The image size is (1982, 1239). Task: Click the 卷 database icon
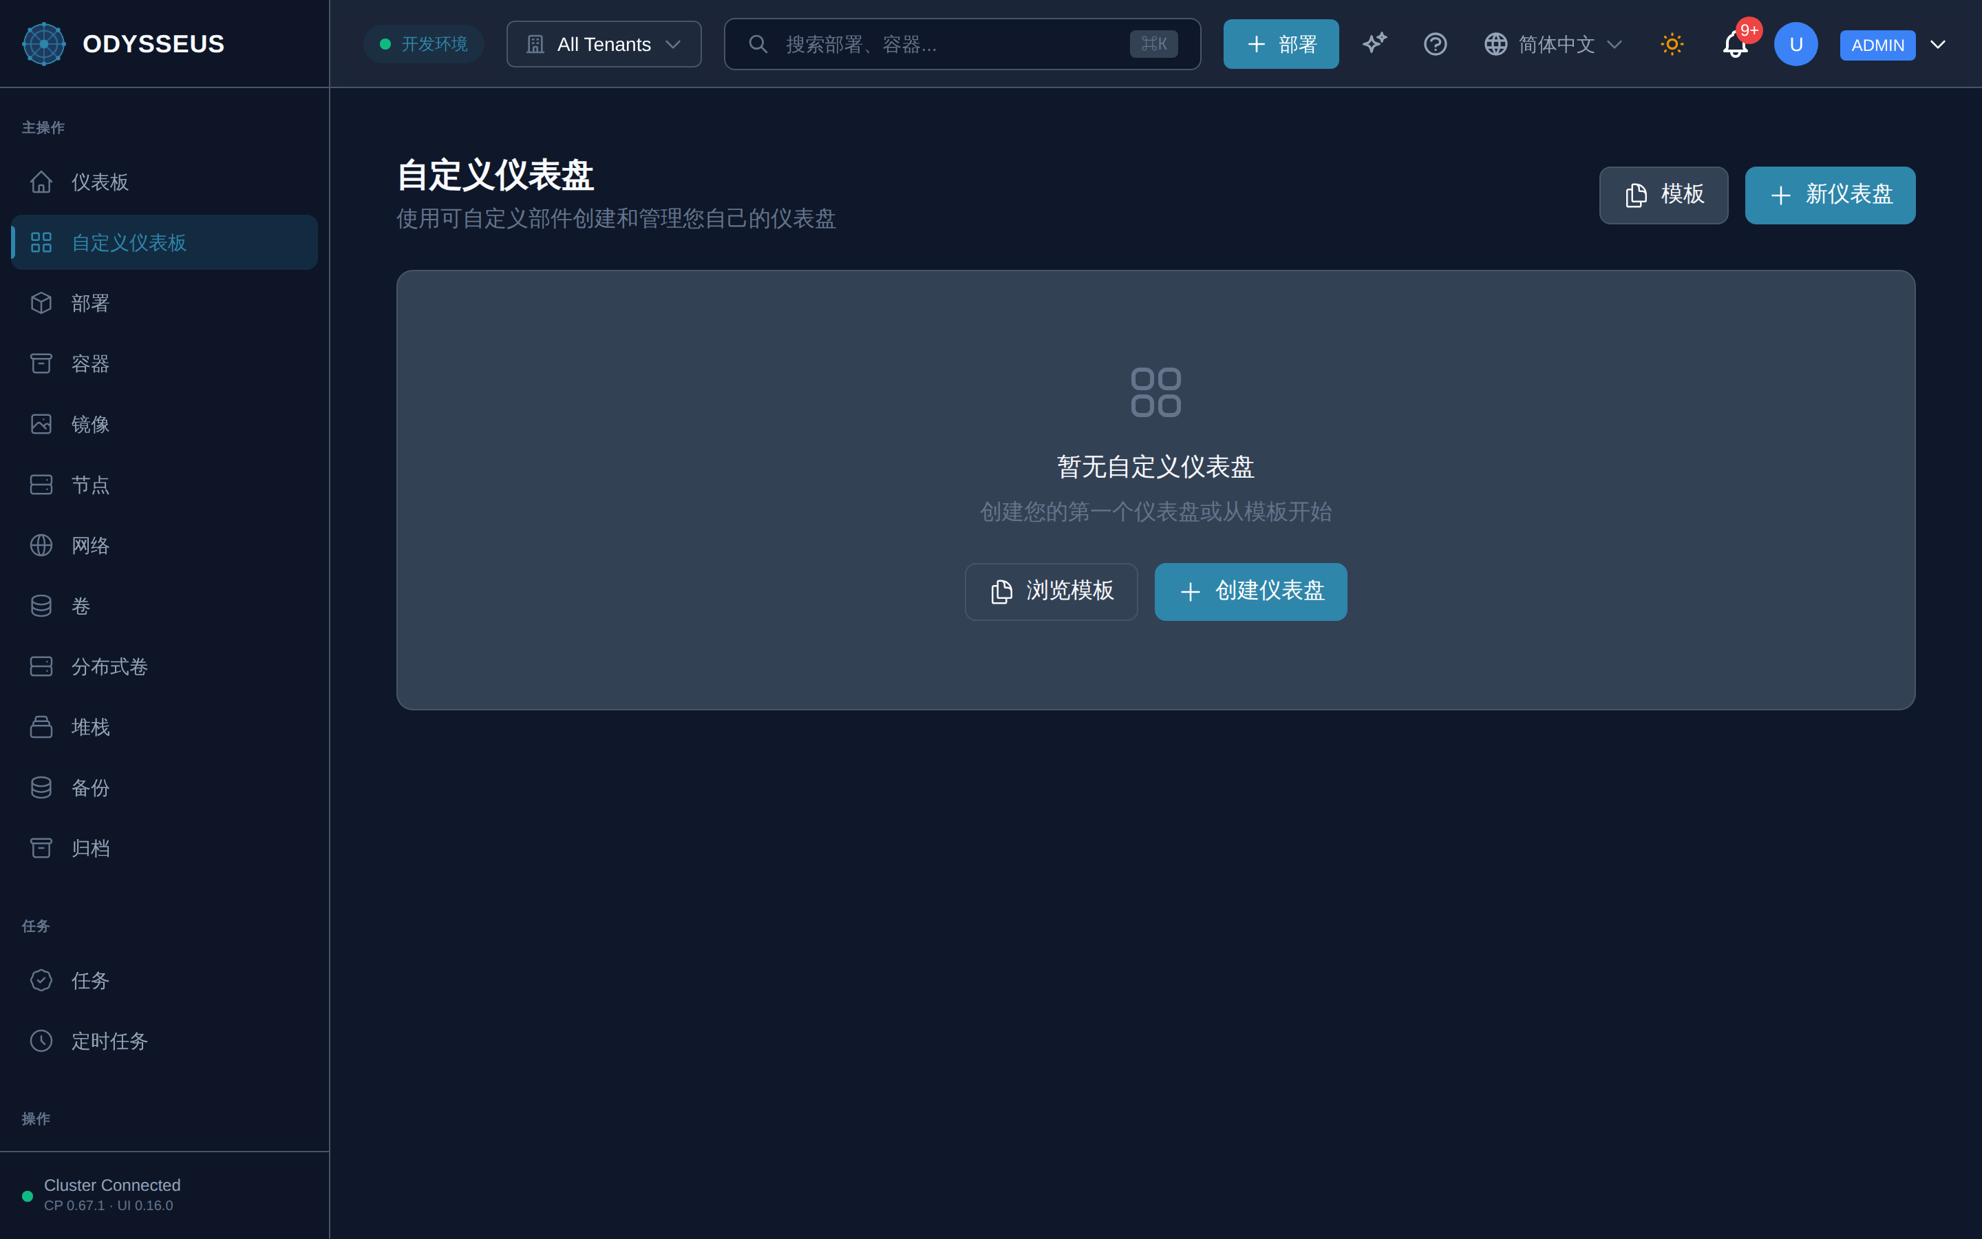[41, 606]
